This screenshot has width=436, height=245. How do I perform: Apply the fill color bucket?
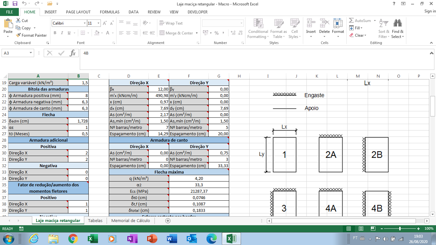tap(97, 33)
